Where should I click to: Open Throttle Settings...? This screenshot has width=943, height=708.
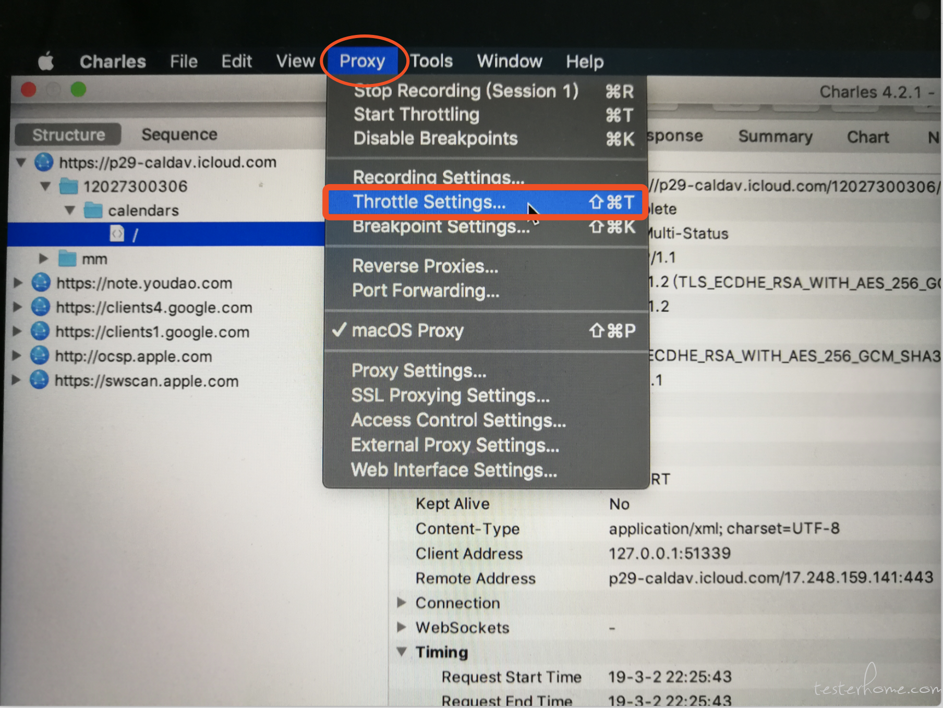click(486, 202)
